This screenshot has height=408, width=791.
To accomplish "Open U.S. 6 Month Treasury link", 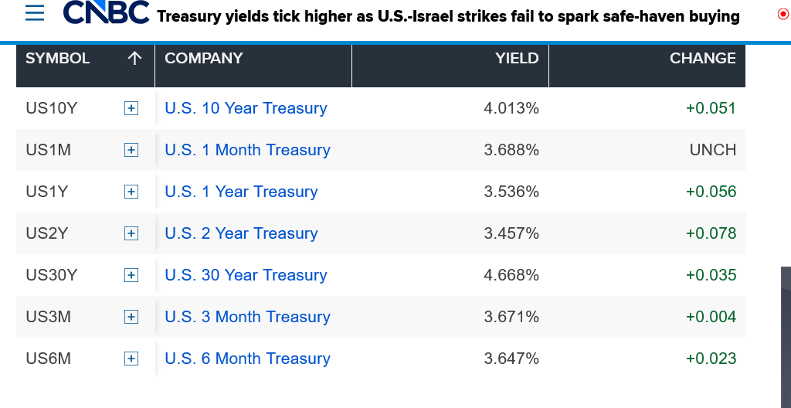I will coord(247,359).
